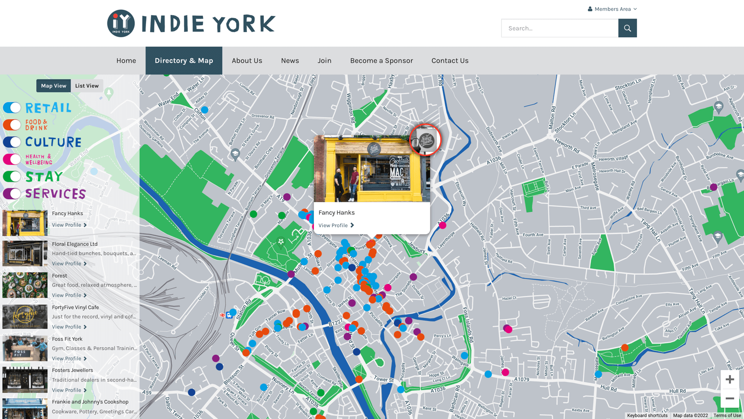Click the pink marker near Layerthorpe

(443, 225)
